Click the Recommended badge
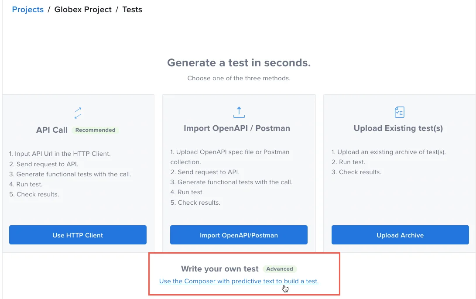The height and width of the screenshot is (299, 476). point(95,130)
